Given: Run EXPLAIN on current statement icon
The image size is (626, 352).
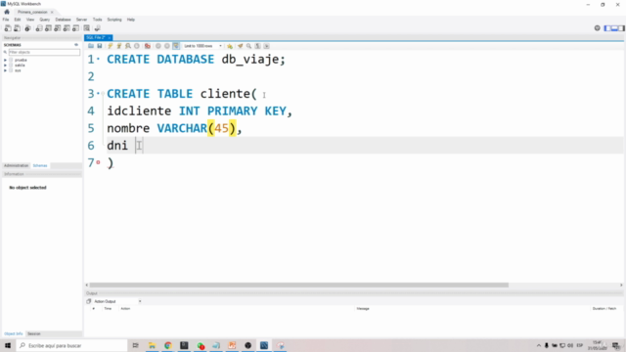Looking at the screenshot, I should pos(128,46).
